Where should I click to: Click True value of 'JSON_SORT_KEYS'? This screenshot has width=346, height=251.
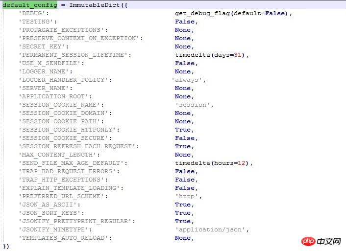(183, 213)
